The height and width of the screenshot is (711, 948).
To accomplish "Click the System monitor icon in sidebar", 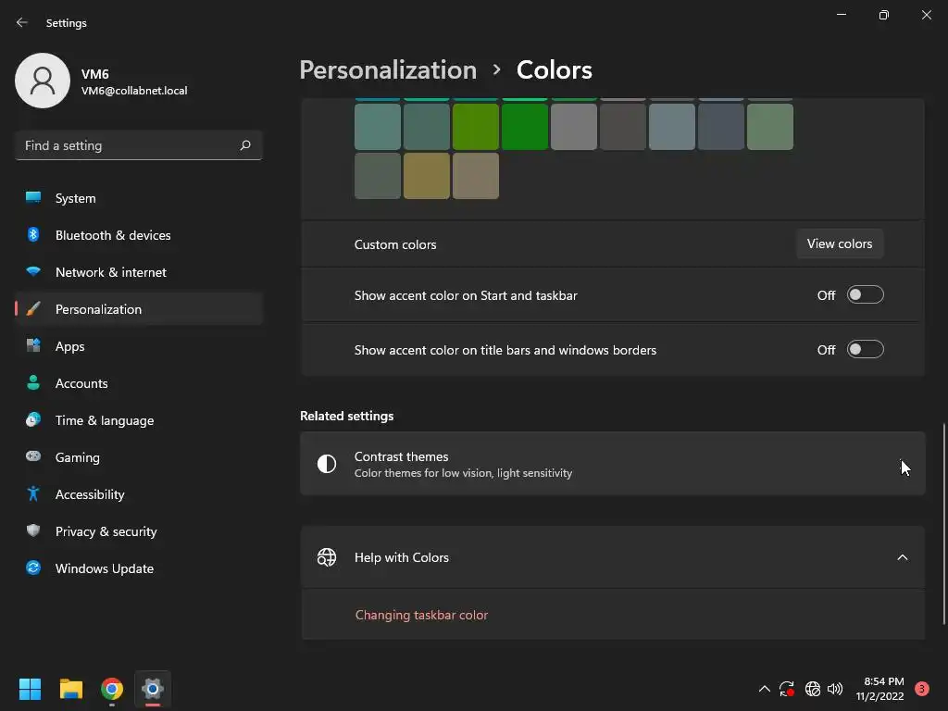I will click(33, 198).
